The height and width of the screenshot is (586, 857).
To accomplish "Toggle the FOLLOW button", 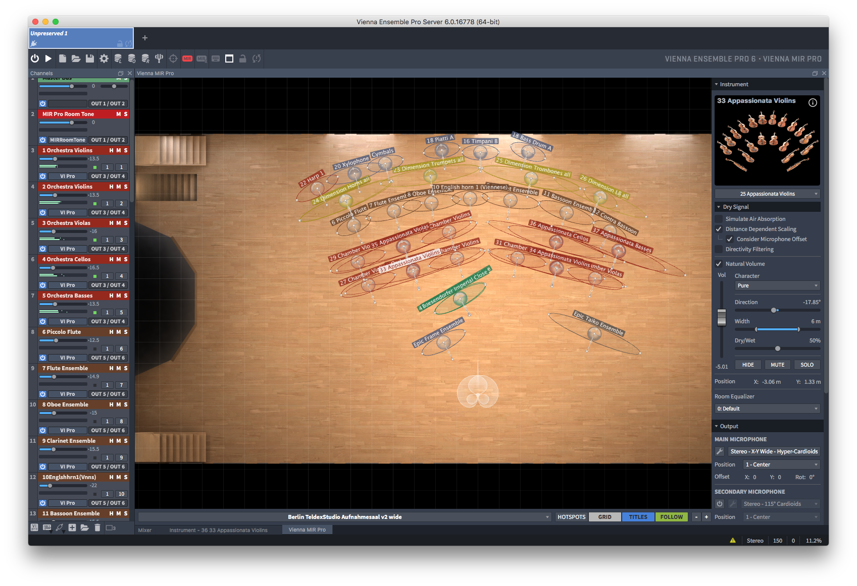I will point(671,517).
